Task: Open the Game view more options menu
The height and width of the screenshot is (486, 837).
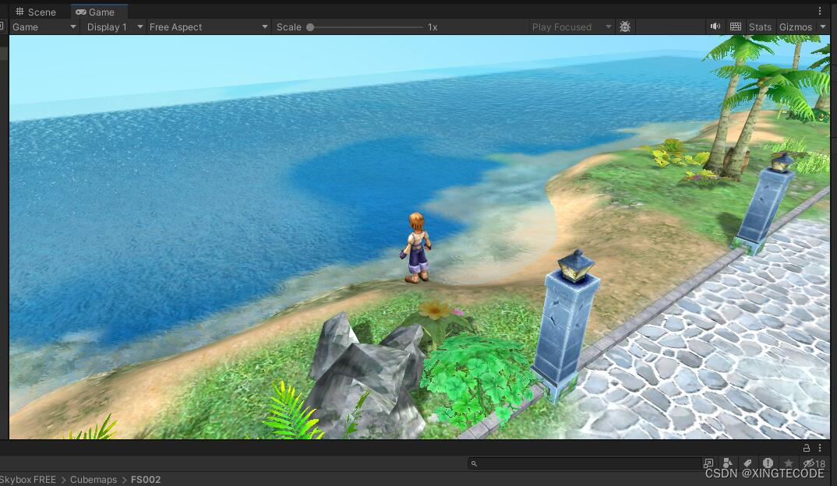Action: point(820,11)
